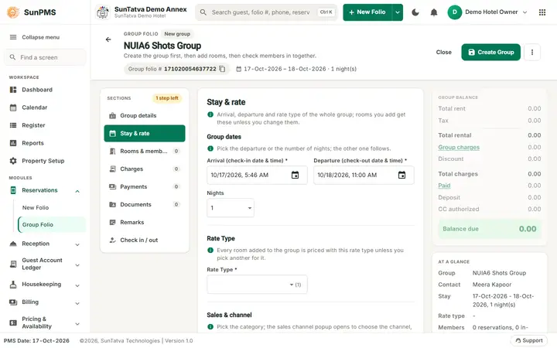Open the Documents section

(145, 204)
